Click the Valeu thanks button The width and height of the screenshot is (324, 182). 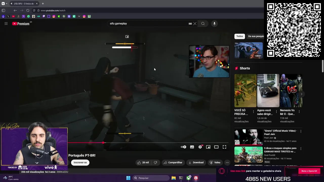(x=215, y=163)
